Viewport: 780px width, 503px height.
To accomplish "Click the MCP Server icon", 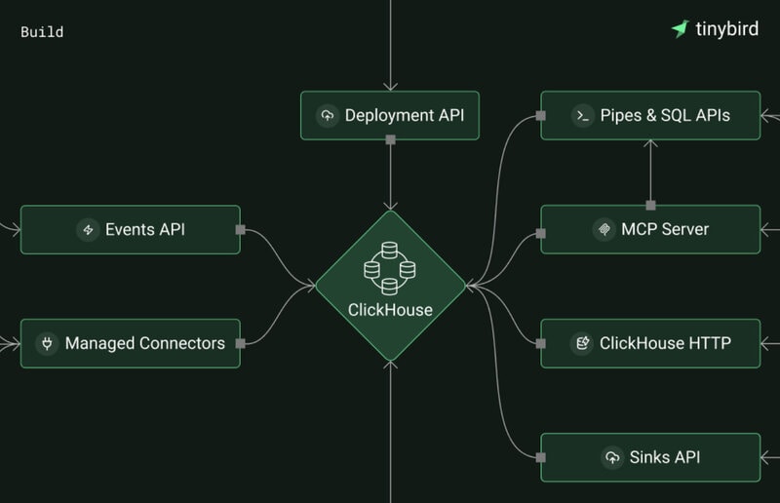I will 604,229.
